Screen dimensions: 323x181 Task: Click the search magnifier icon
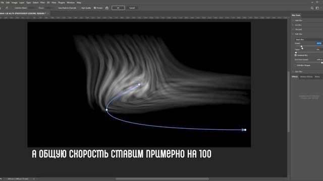point(312,8)
